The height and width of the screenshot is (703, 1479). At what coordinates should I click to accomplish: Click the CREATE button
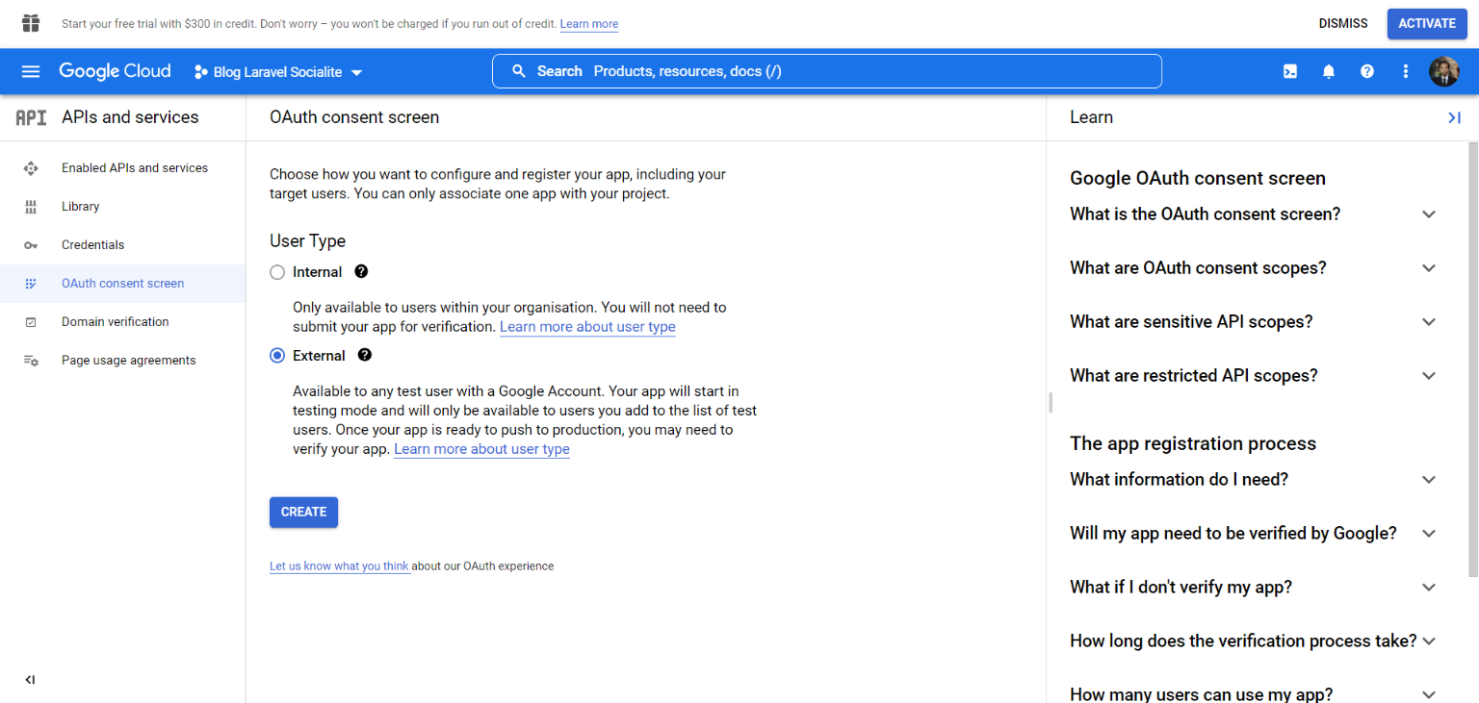pyautogui.click(x=303, y=513)
